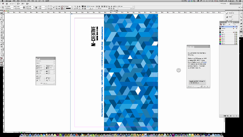Open the InDesign application menu
Screen dimensions: 243x137
[x=8, y=1]
